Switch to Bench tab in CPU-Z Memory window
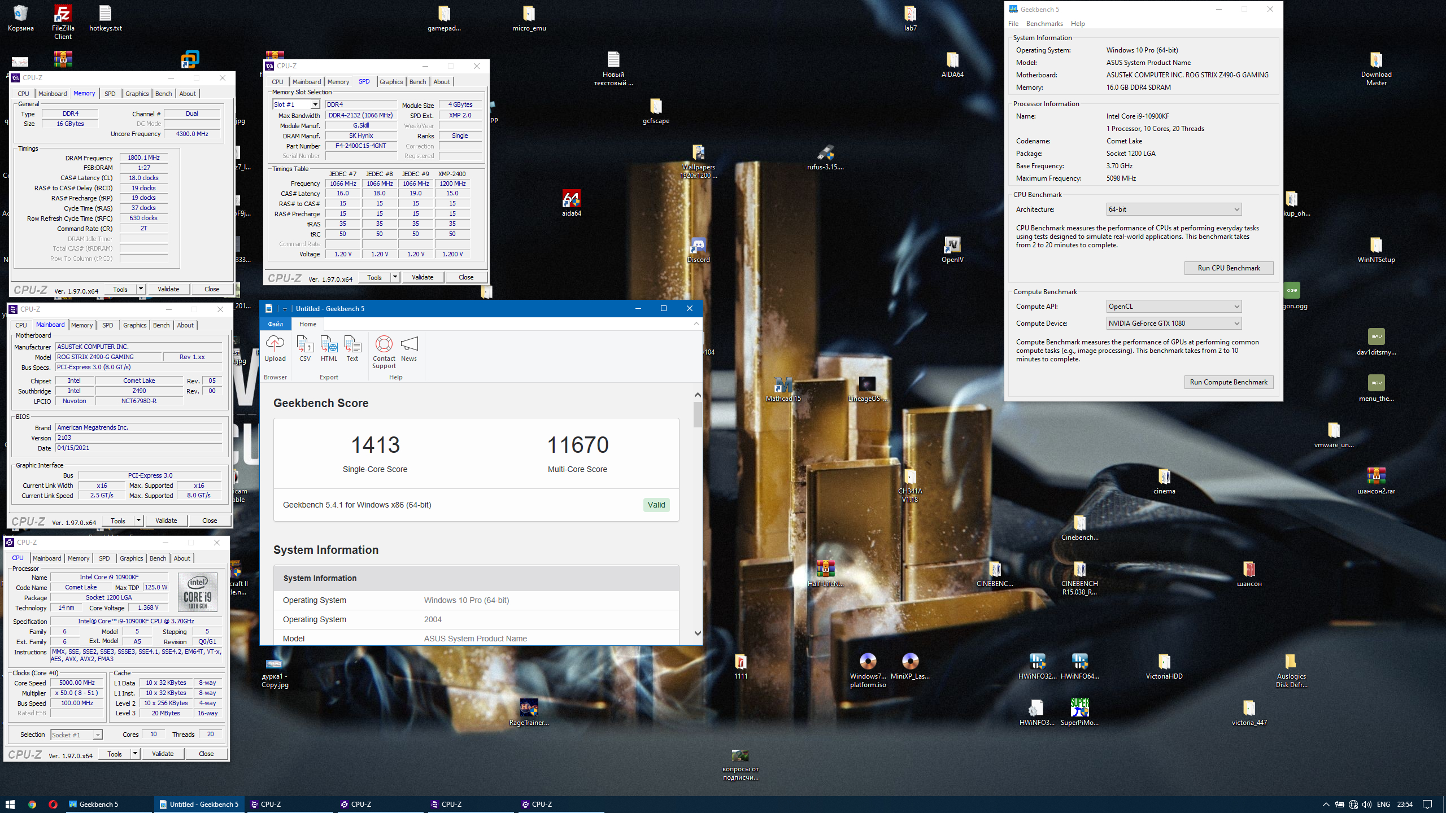The height and width of the screenshot is (813, 1446). coord(163,94)
